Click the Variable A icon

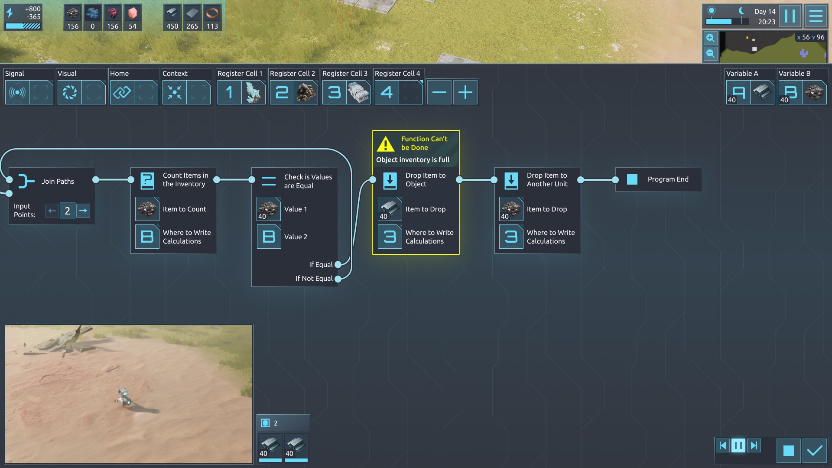[738, 92]
